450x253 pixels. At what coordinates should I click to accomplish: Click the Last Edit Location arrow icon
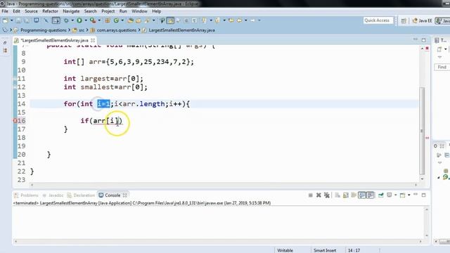point(231,20)
